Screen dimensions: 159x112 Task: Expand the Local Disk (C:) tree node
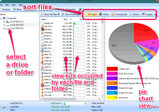(x=4, y=21)
